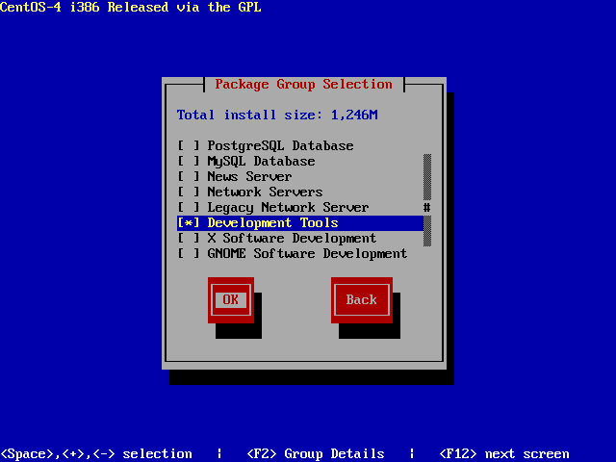Uncheck the Development Tools checkbox

tap(189, 222)
